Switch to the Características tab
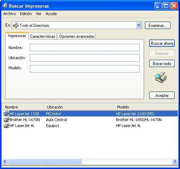 [x=43, y=36]
